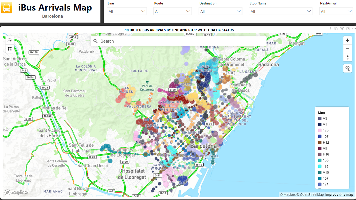Pin the visual with the pushpin icon
This screenshot has width=356, height=200.
tap(330, 29)
